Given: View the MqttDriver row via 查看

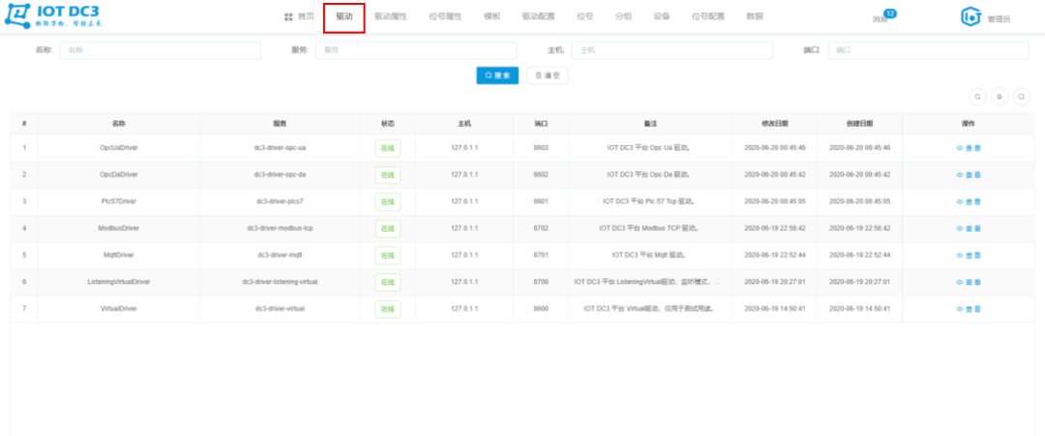Looking at the screenshot, I should (x=969, y=255).
